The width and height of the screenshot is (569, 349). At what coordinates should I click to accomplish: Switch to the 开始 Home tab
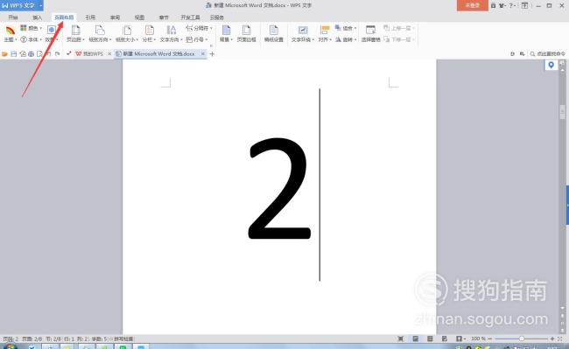(x=13, y=17)
